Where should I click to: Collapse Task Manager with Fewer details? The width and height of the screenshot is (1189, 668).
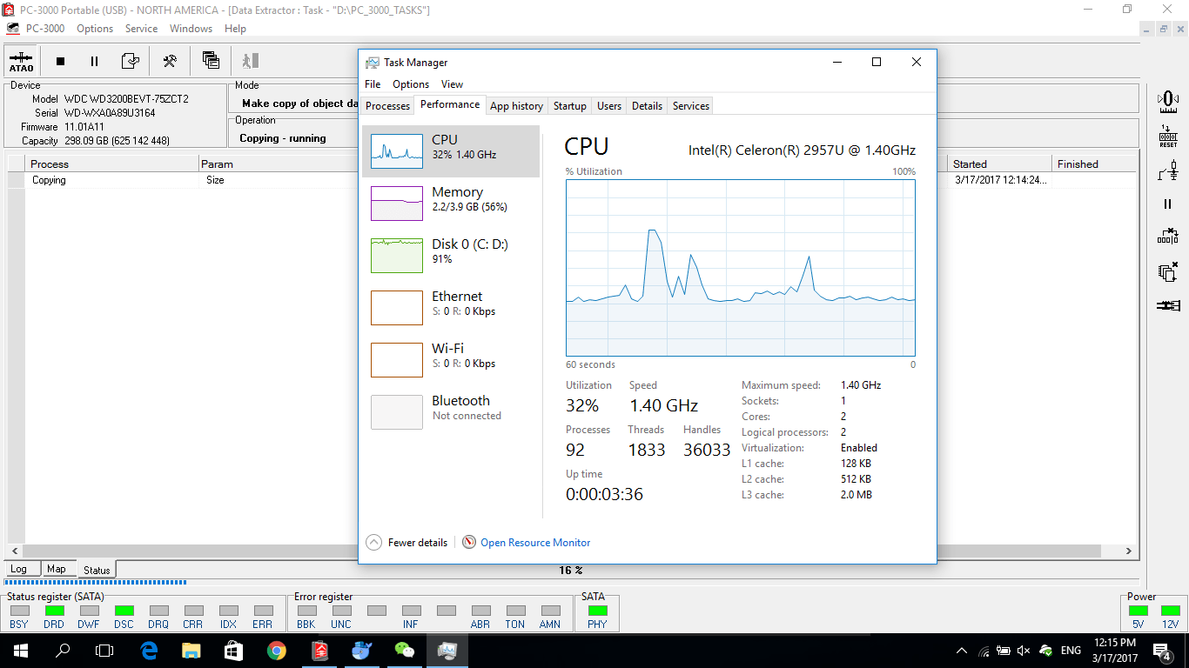(406, 542)
